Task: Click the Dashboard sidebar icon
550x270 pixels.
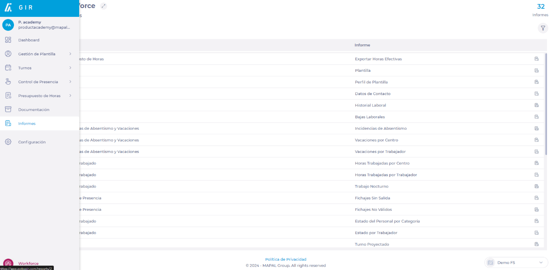Action: tap(8, 40)
